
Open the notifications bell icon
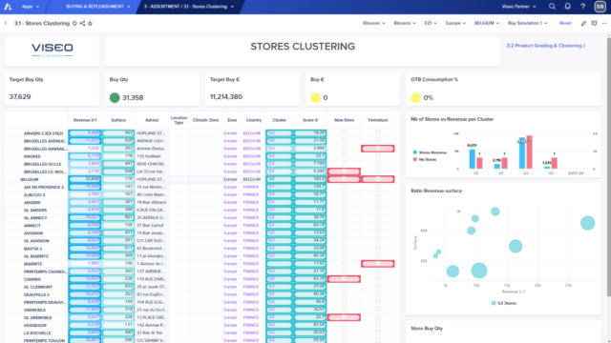(x=567, y=7)
